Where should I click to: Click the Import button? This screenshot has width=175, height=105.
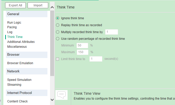[x=38, y=5]
